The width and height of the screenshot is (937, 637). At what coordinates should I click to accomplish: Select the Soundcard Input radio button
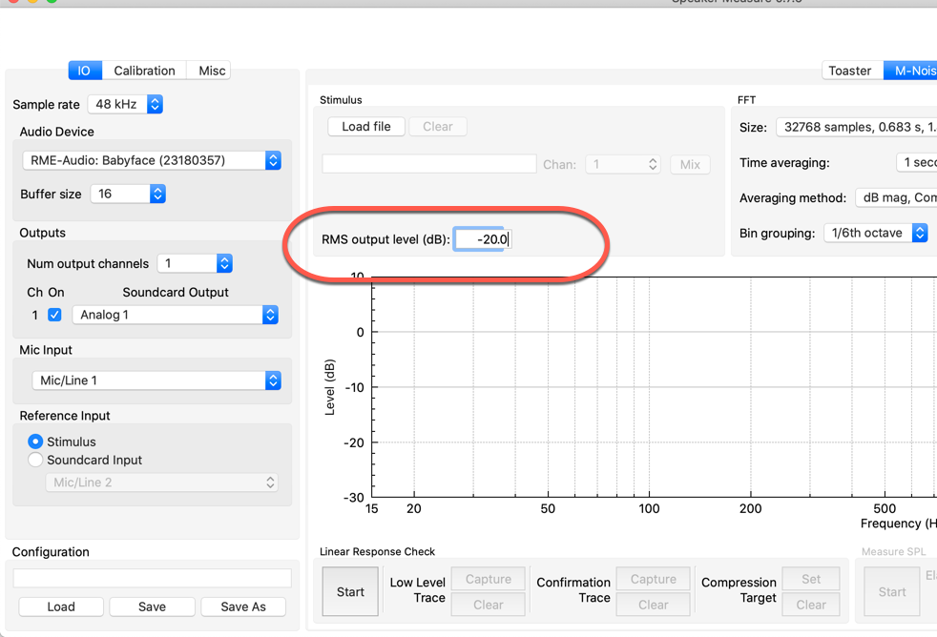tap(36, 460)
